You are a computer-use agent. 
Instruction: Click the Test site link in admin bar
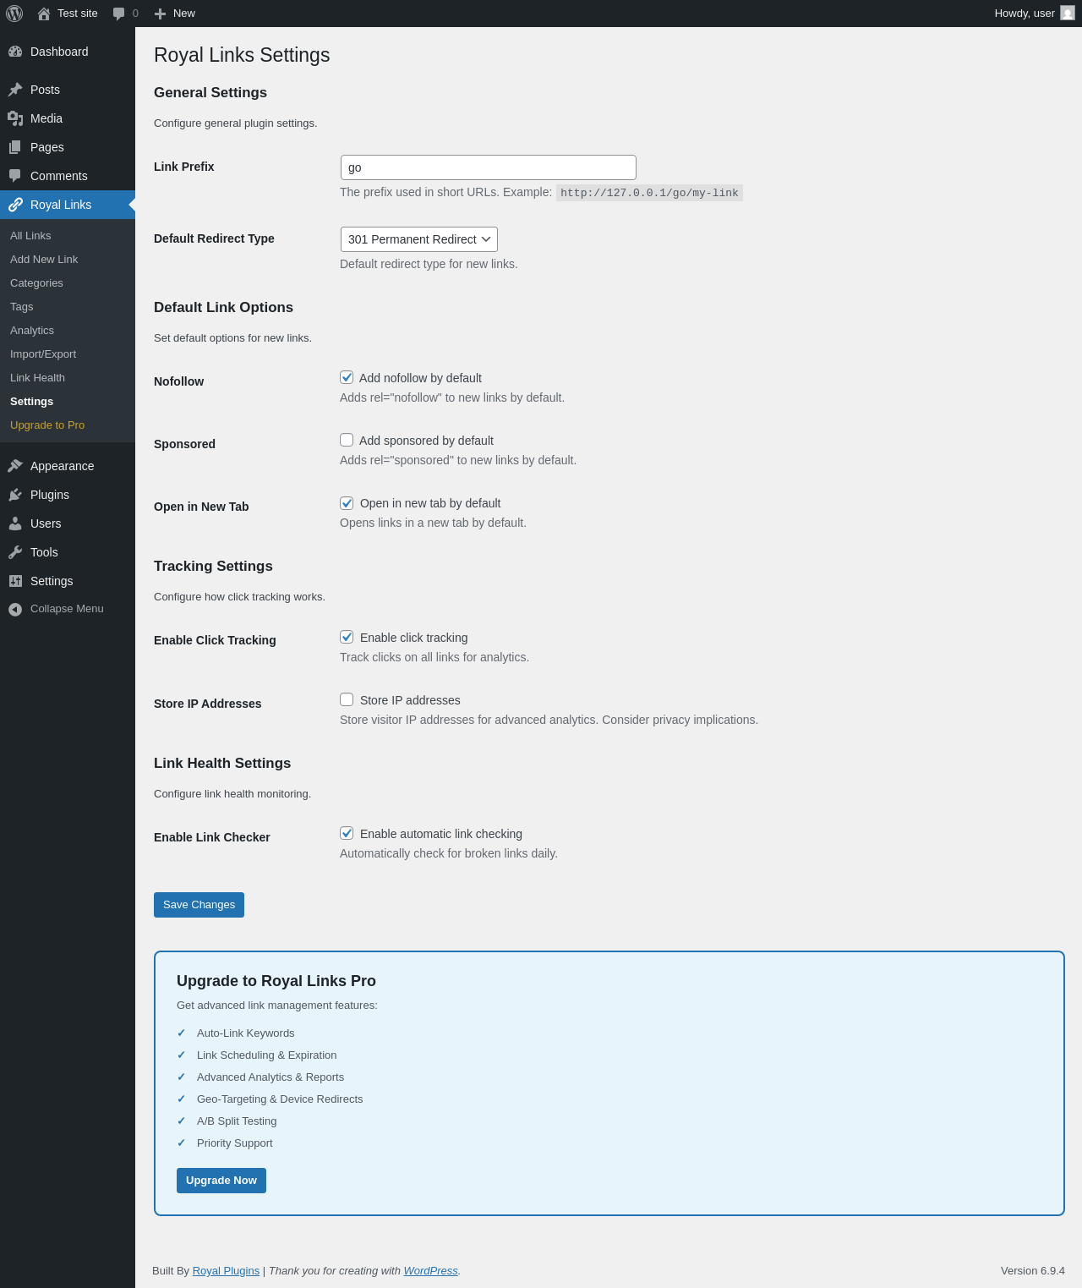point(78,14)
